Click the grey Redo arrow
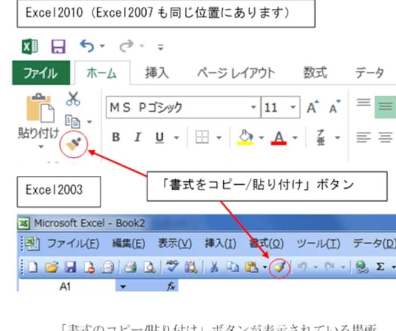Screen dimensions: 396x331 pyautogui.click(x=127, y=46)
